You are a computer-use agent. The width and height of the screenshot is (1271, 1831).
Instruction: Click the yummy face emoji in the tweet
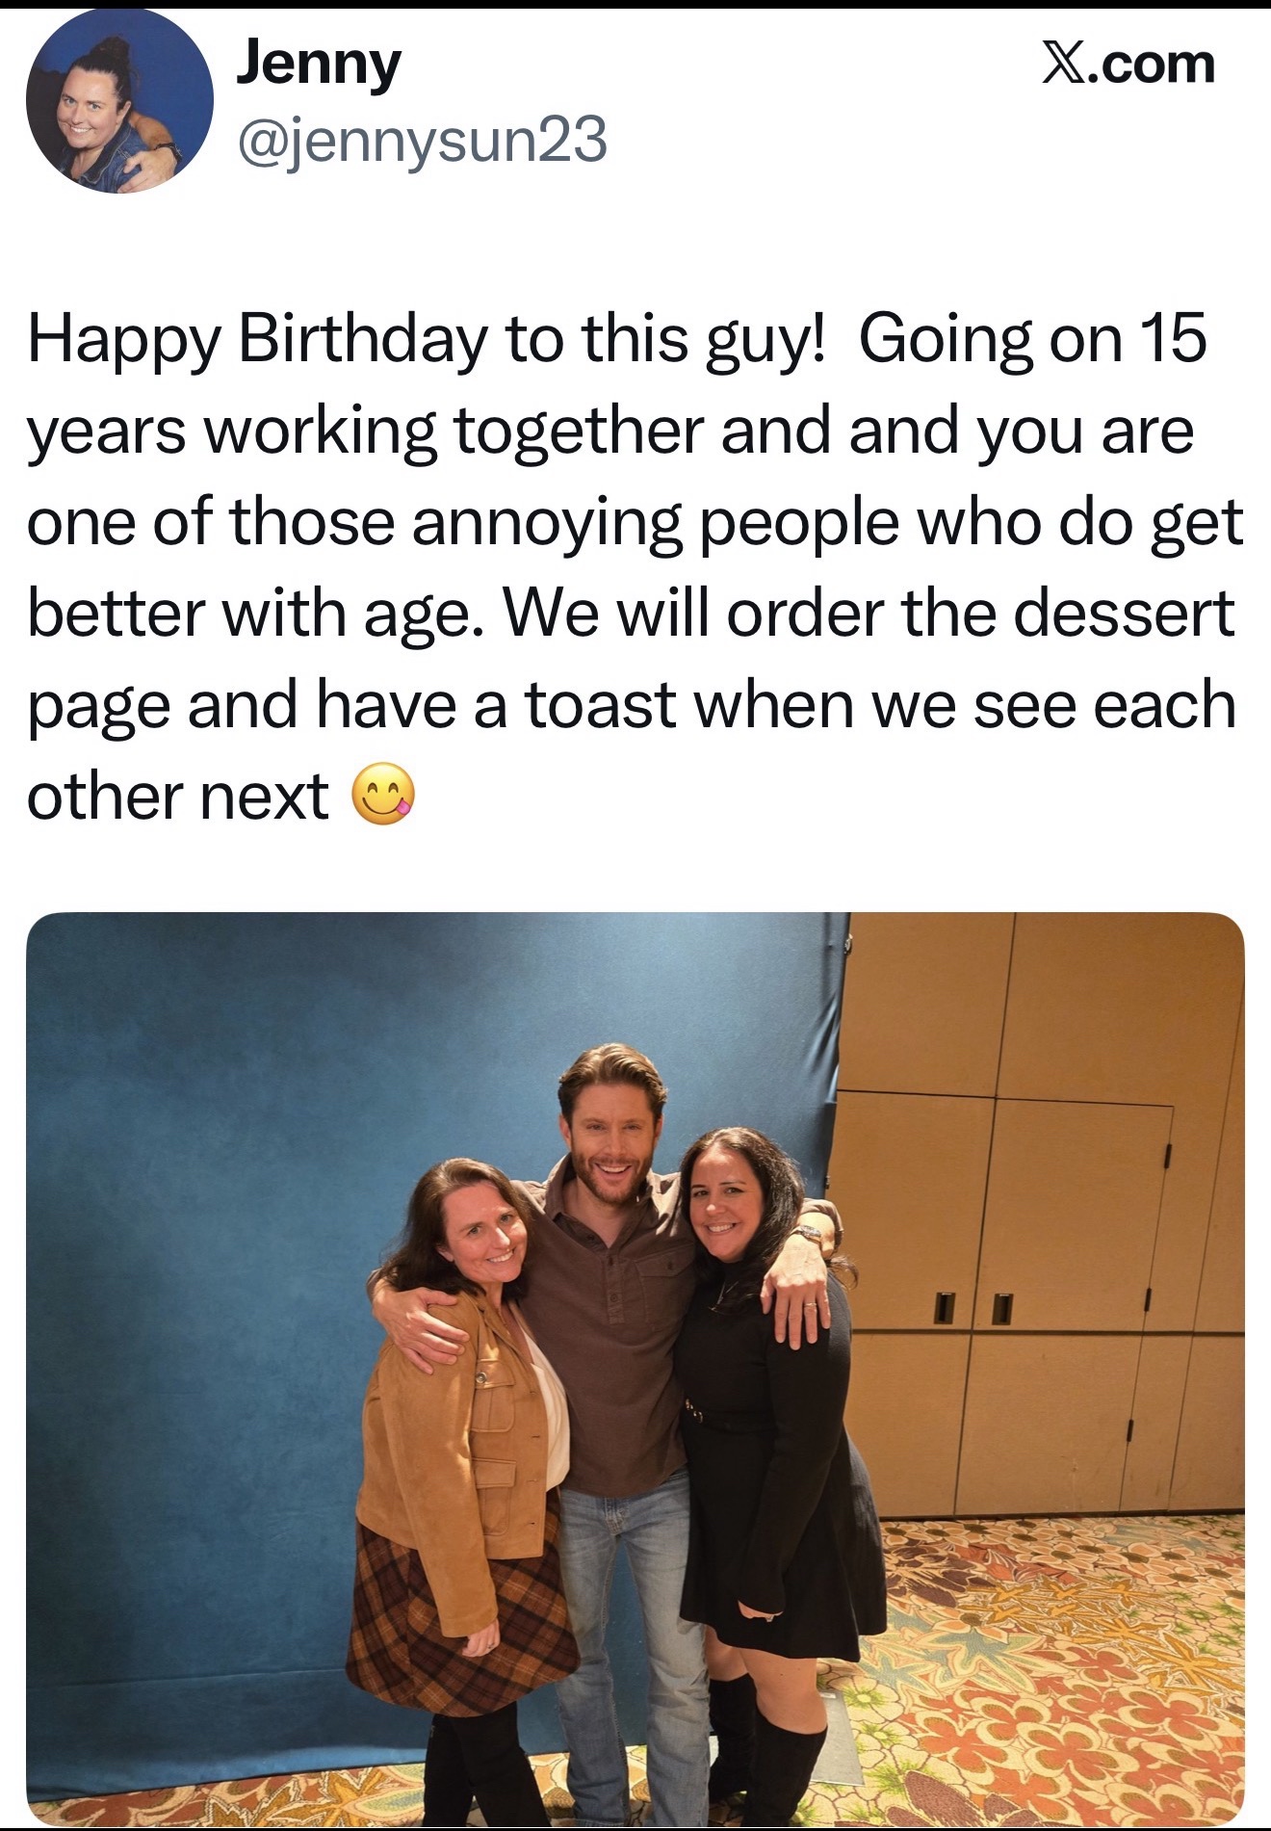pyautogui.click(x=383, y=797)
